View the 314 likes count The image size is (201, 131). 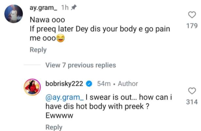click(192, 102)
